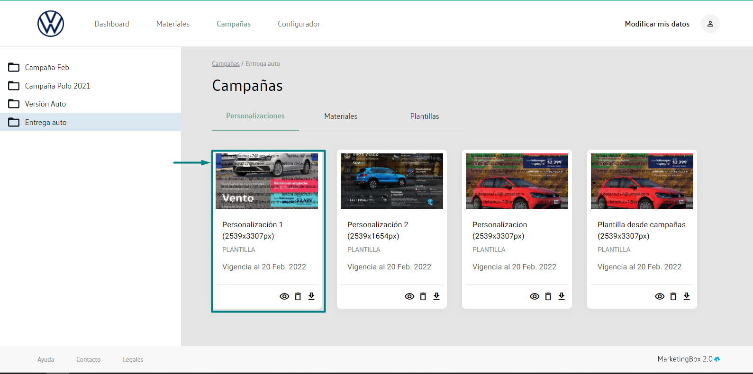Delete Plantilla desde campañas
753x374 pixels.
click(673, 296)
